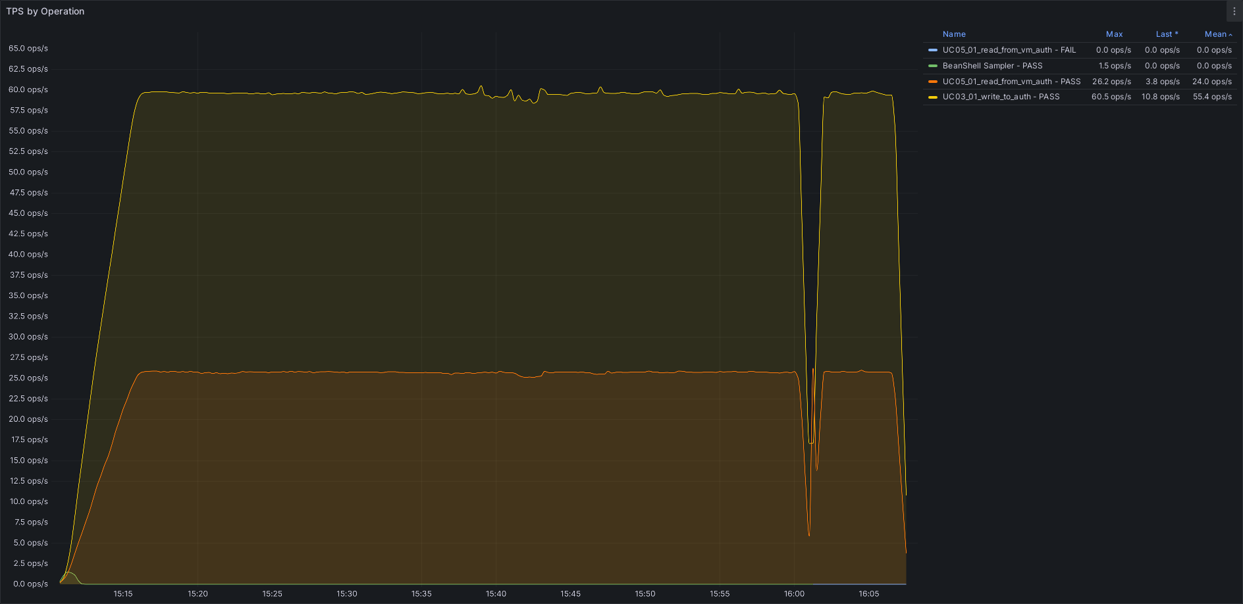Click the green BeanShell color swatch
This screenshot has width=1243, height=604.
[x=932, y=66]
